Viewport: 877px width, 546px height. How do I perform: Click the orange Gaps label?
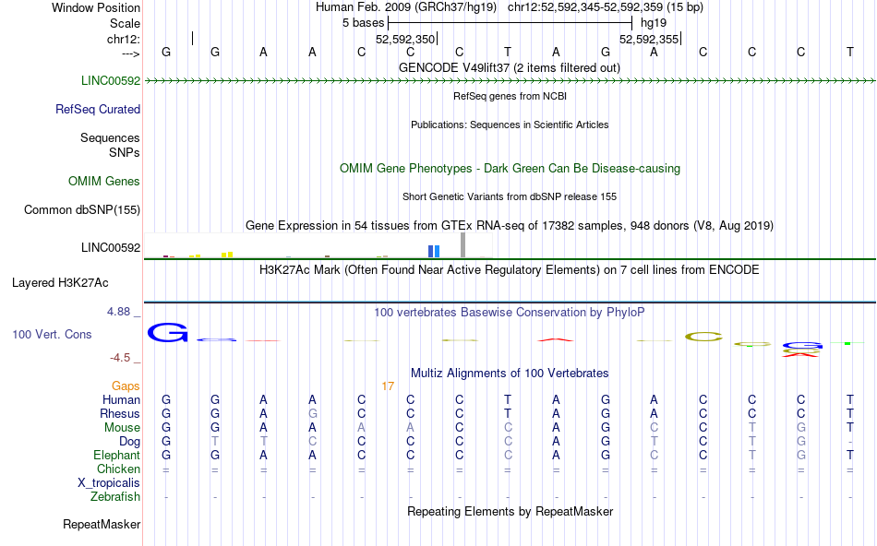tap(126, 386)
